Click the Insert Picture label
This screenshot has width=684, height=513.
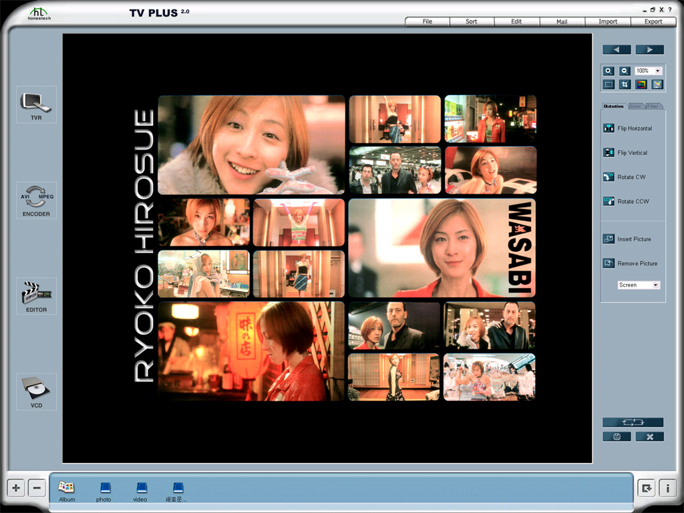coord(635,239)
